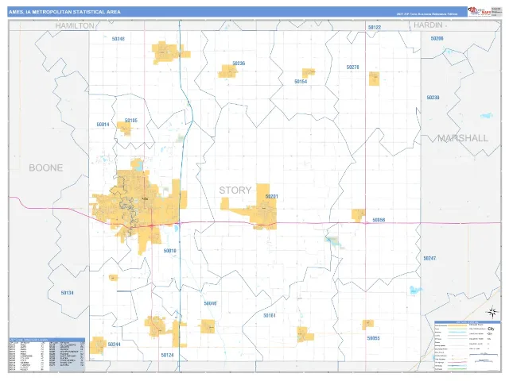
Task: Click ZIP code label 50201
Action: (x=272, y=196)
